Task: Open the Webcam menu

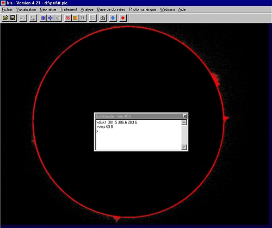Action: (x=167, y=9)
